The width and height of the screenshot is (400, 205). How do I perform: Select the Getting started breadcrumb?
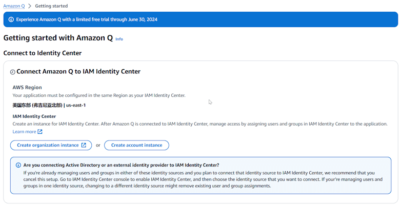(x=51, y=6)
